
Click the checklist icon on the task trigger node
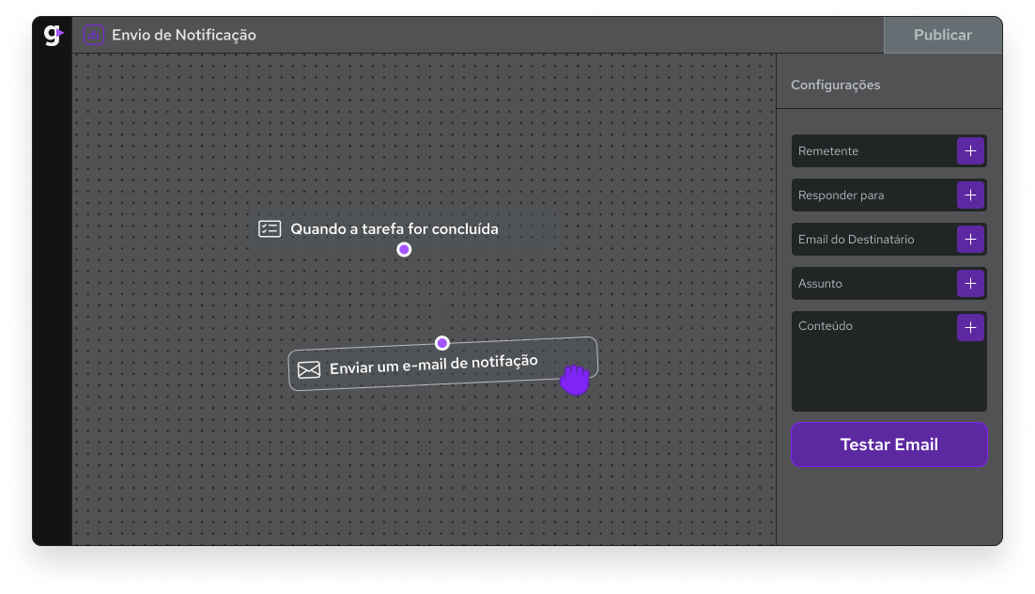(270, 228)
